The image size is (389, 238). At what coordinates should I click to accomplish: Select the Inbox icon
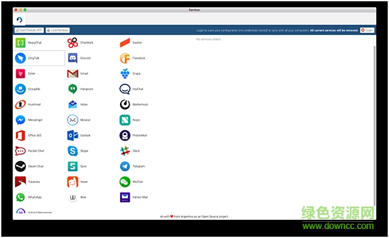click(x=73, y=104)
